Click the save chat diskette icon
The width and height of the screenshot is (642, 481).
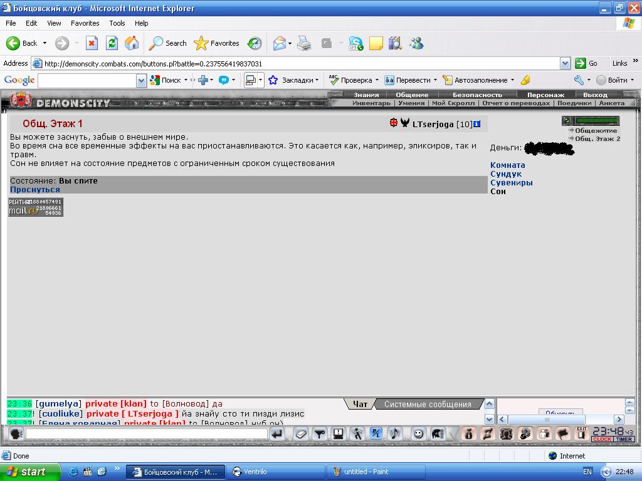click(338, 433)
